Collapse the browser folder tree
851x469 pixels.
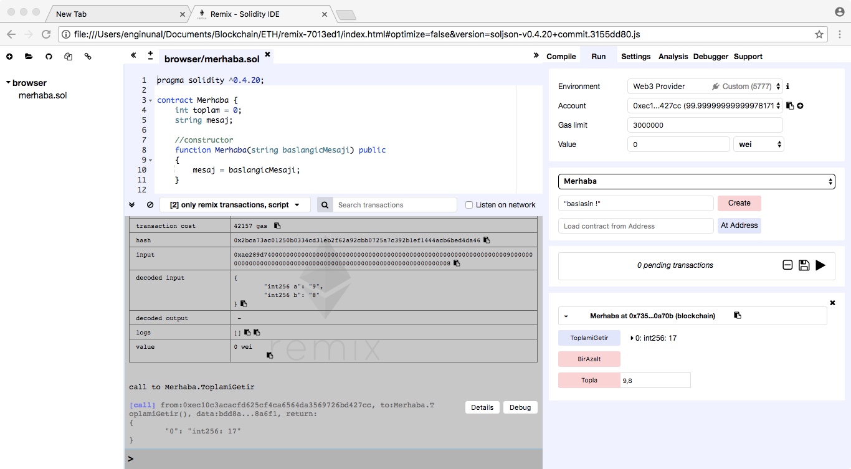pyautogui.click(x=9, y=83)
